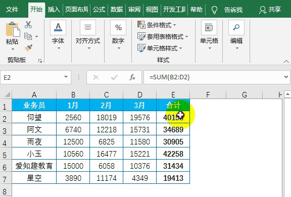The image size is (291, 197).
Task: Expand the Editing (编辑) dropdown arrow
Action: coord(237,48)
